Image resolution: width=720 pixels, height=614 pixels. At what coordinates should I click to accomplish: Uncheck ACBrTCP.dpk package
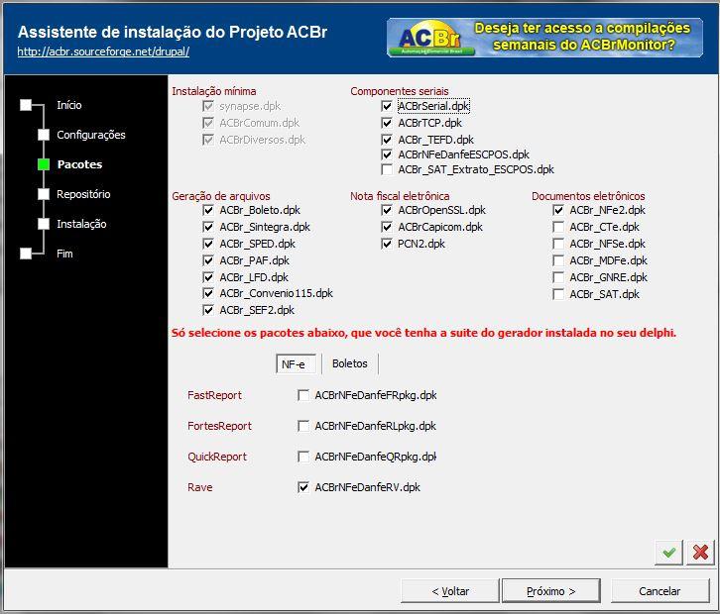coord(387,123)
